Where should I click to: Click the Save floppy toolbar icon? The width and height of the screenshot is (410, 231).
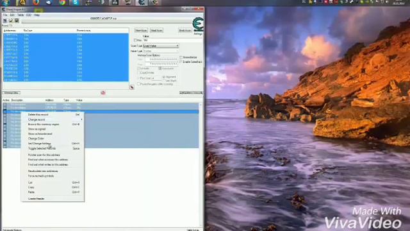[17, 21]
